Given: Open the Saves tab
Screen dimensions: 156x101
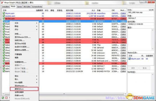Looking at the screenshot, I should (x=19, y=7).
